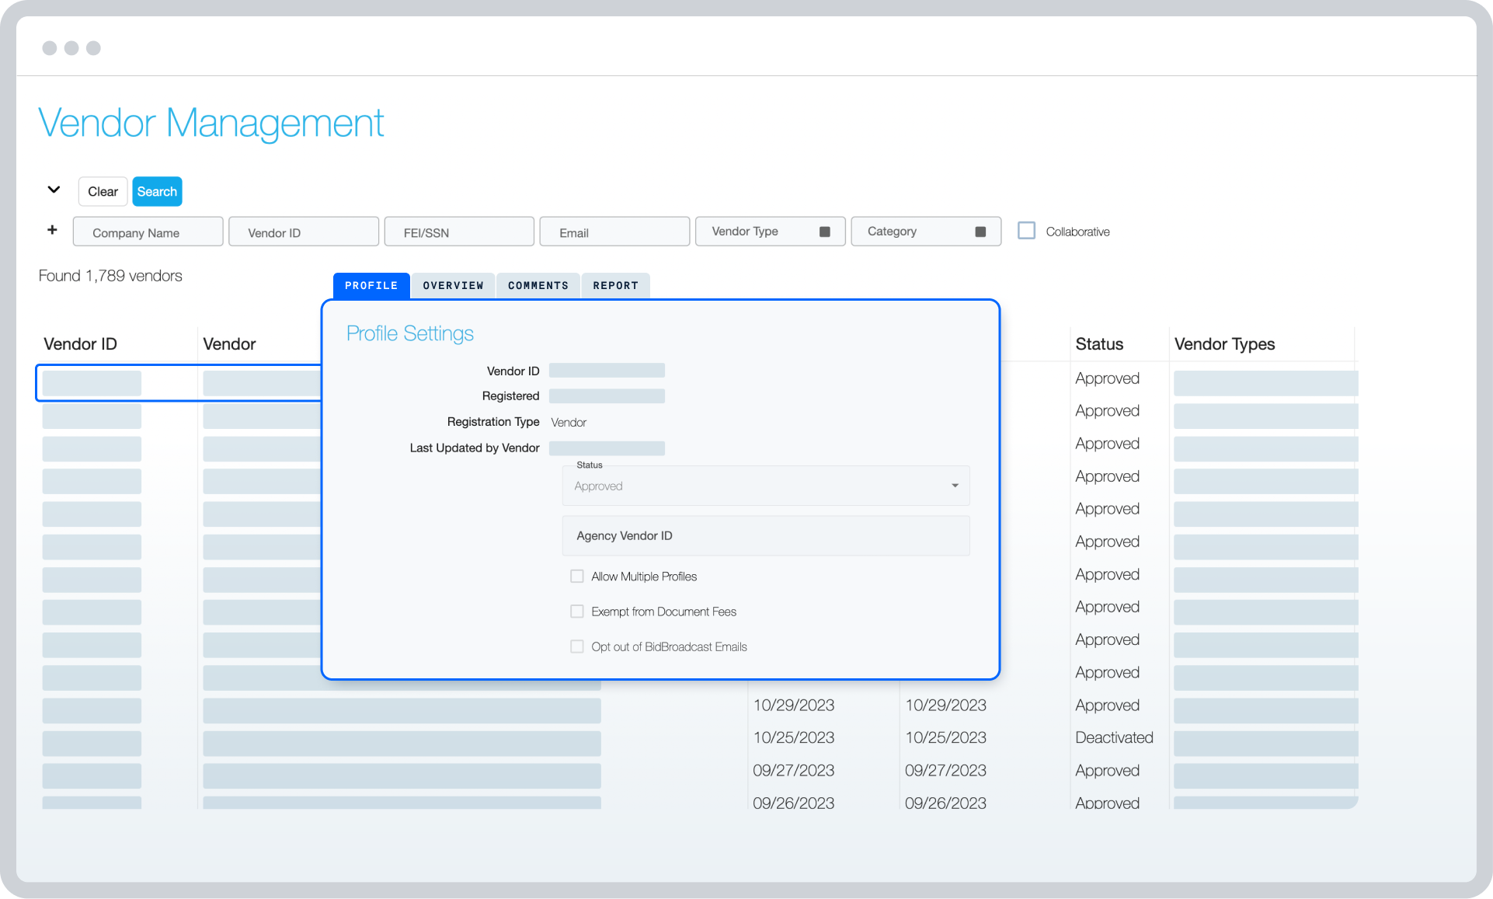
Task: Open the Status dropdown arrow icon
Action: [955, 485]
